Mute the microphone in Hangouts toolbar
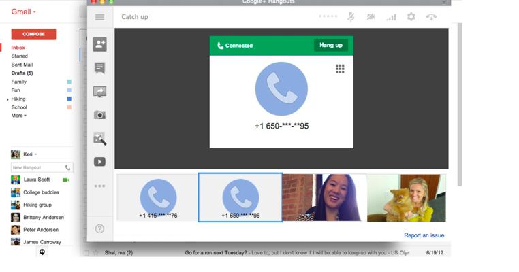519x272 pixels. point(351,17)
